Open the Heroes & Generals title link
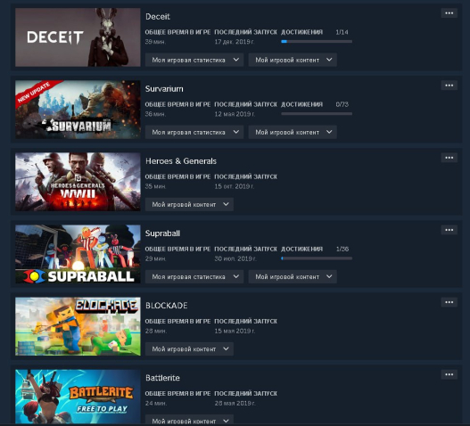 pyautogui.click(x=181, y=161)
